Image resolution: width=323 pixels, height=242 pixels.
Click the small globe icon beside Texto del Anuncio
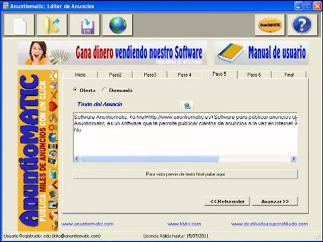click(x=187, y=106)
